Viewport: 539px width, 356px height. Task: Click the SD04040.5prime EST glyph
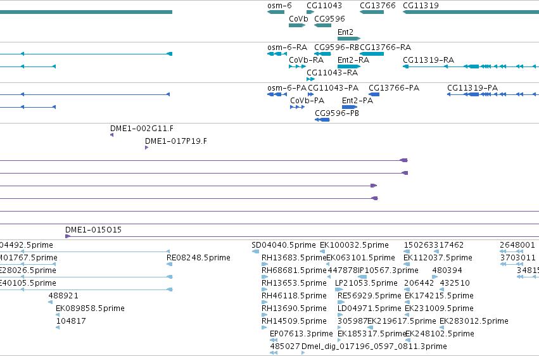[x=255, y=251]
